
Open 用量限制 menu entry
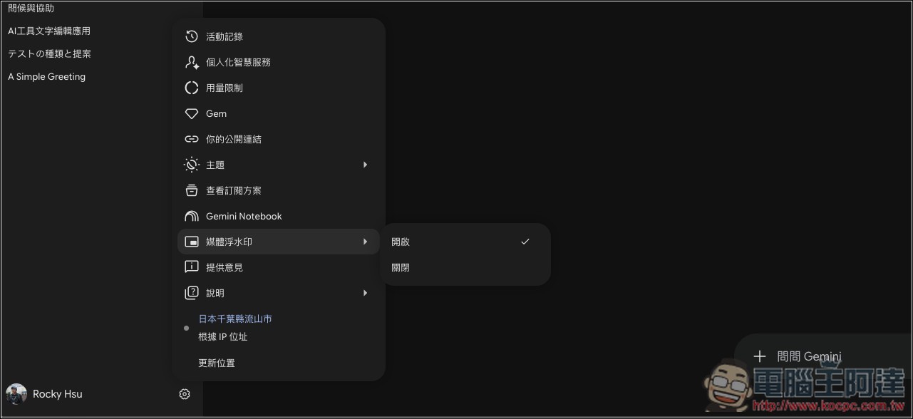point(279,88)
